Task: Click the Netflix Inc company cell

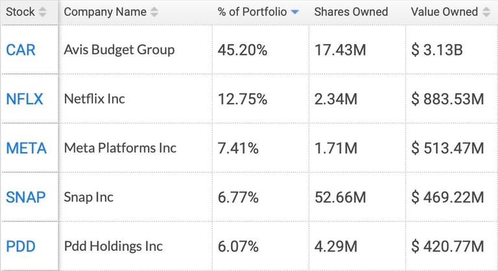Action: (95, 99)
